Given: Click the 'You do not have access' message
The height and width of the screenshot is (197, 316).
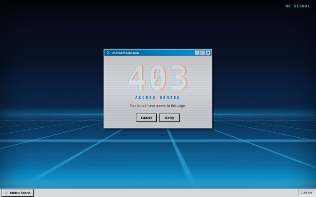Looking at the screenshot, I should click(x=158, y=105).
